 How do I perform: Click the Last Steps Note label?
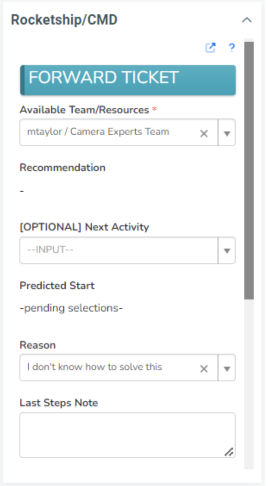pos(59,403)
